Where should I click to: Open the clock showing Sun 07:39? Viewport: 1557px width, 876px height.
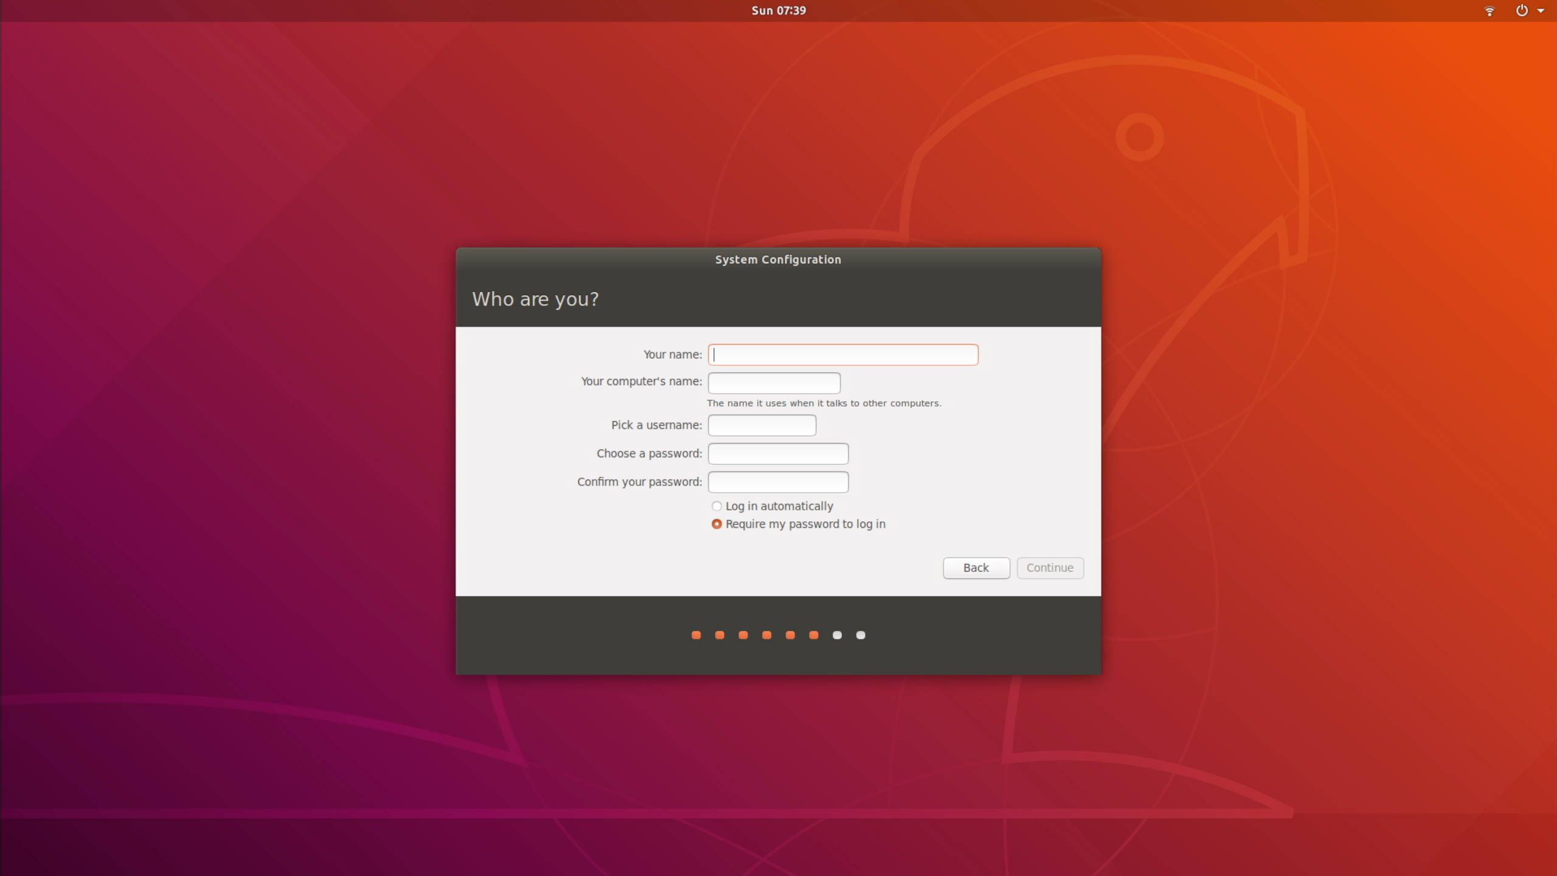pyautogui.click(x=778, y=10)
